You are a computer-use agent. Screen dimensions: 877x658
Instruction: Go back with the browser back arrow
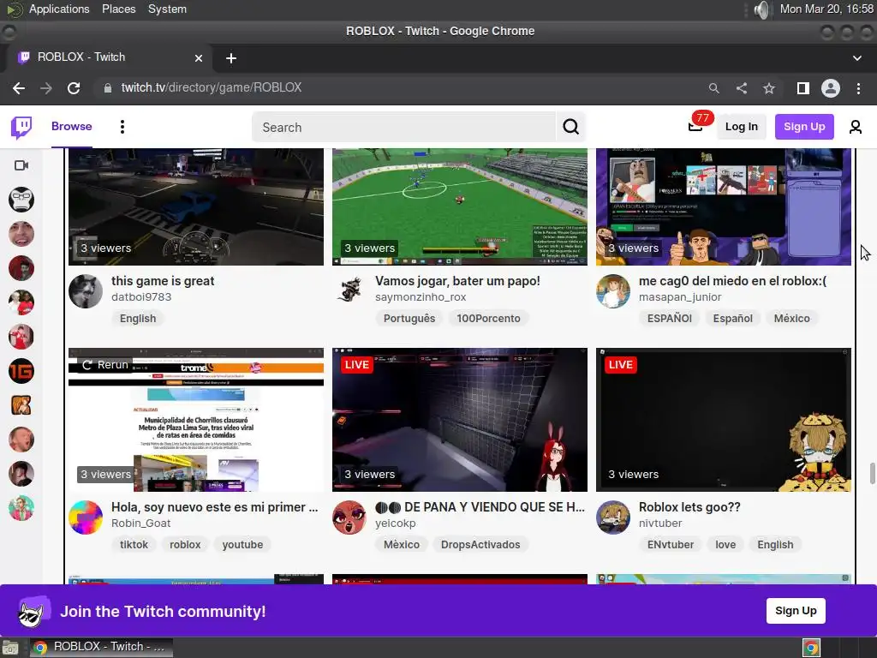[19, 88]
